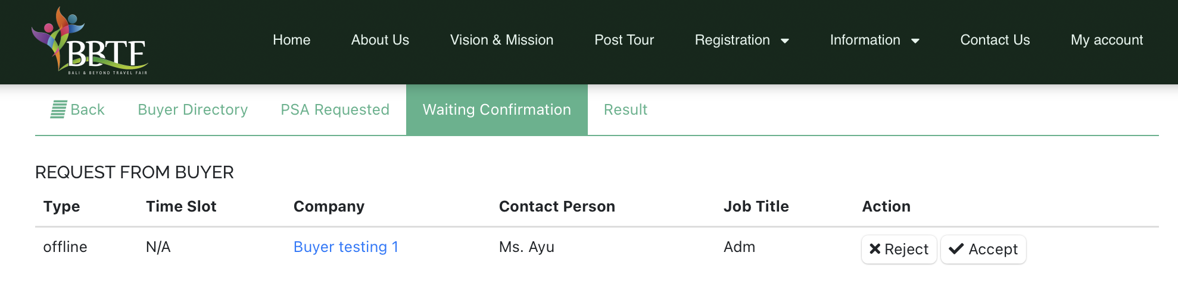
Task: Click the Back list icon
Action: tap(58, 109)
